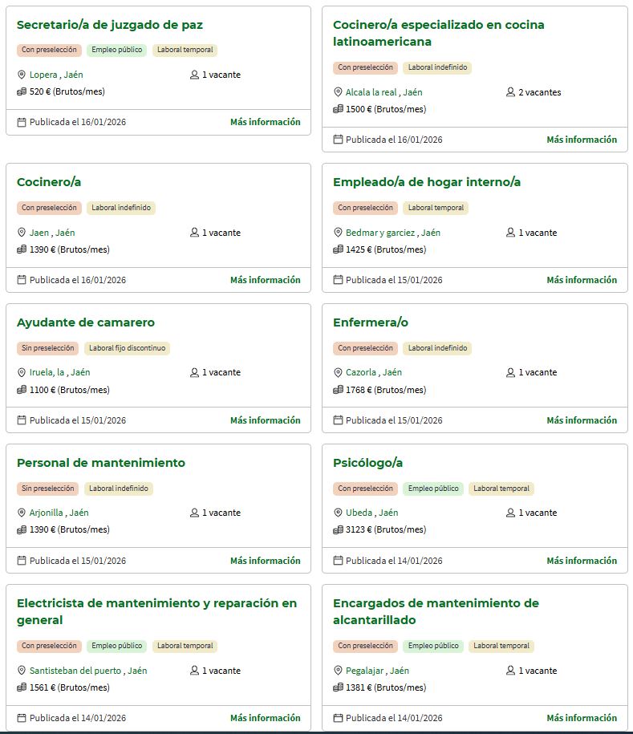Click salary icon next to 520 € listing

click(22, 91)
